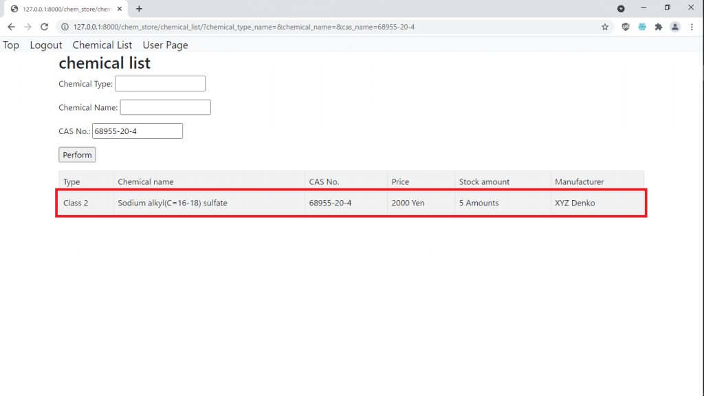Viewport: 704px width, 396px height.
Task: Go to the Top page link
Action: click(x=11, y=45)
